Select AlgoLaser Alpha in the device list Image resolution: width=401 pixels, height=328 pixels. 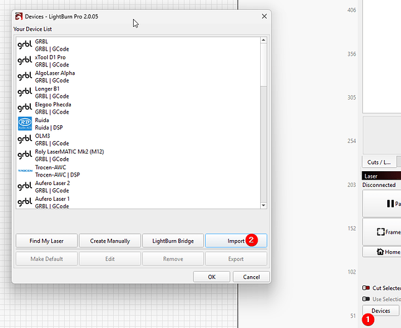coord(54,73)
